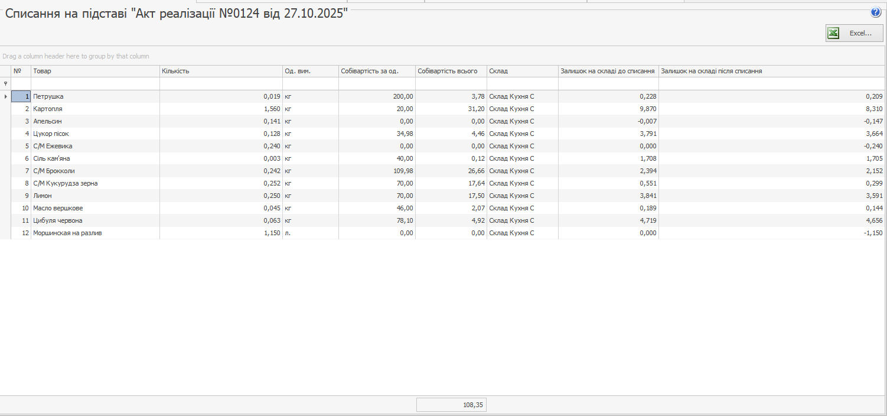Click the total 108,35 summary cell
The height and width of the screenshot is (416, 887).
(x=451, y=405)
